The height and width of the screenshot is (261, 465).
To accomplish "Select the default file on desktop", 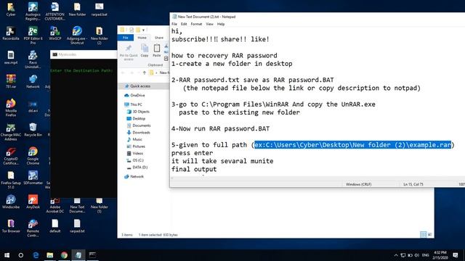I will [55, 225].
